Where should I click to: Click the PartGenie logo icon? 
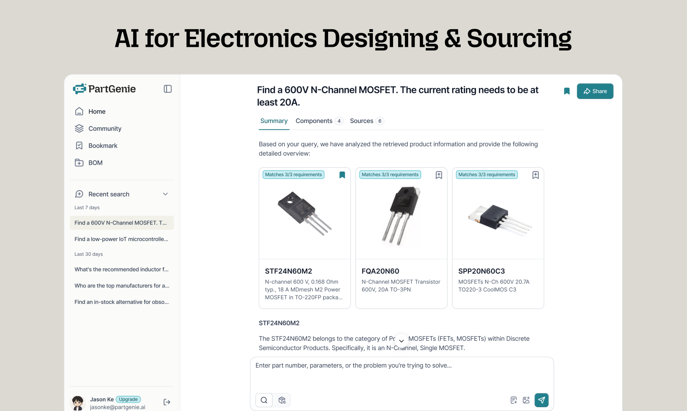click(80, 89)
